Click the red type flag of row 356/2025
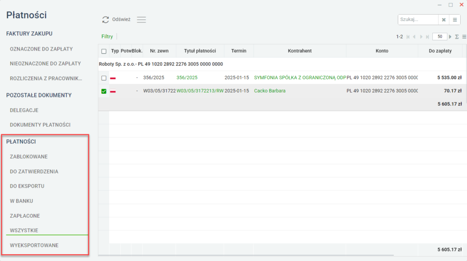Image resolution: width=467 pixels, height=261 pixels. (113, 78)
